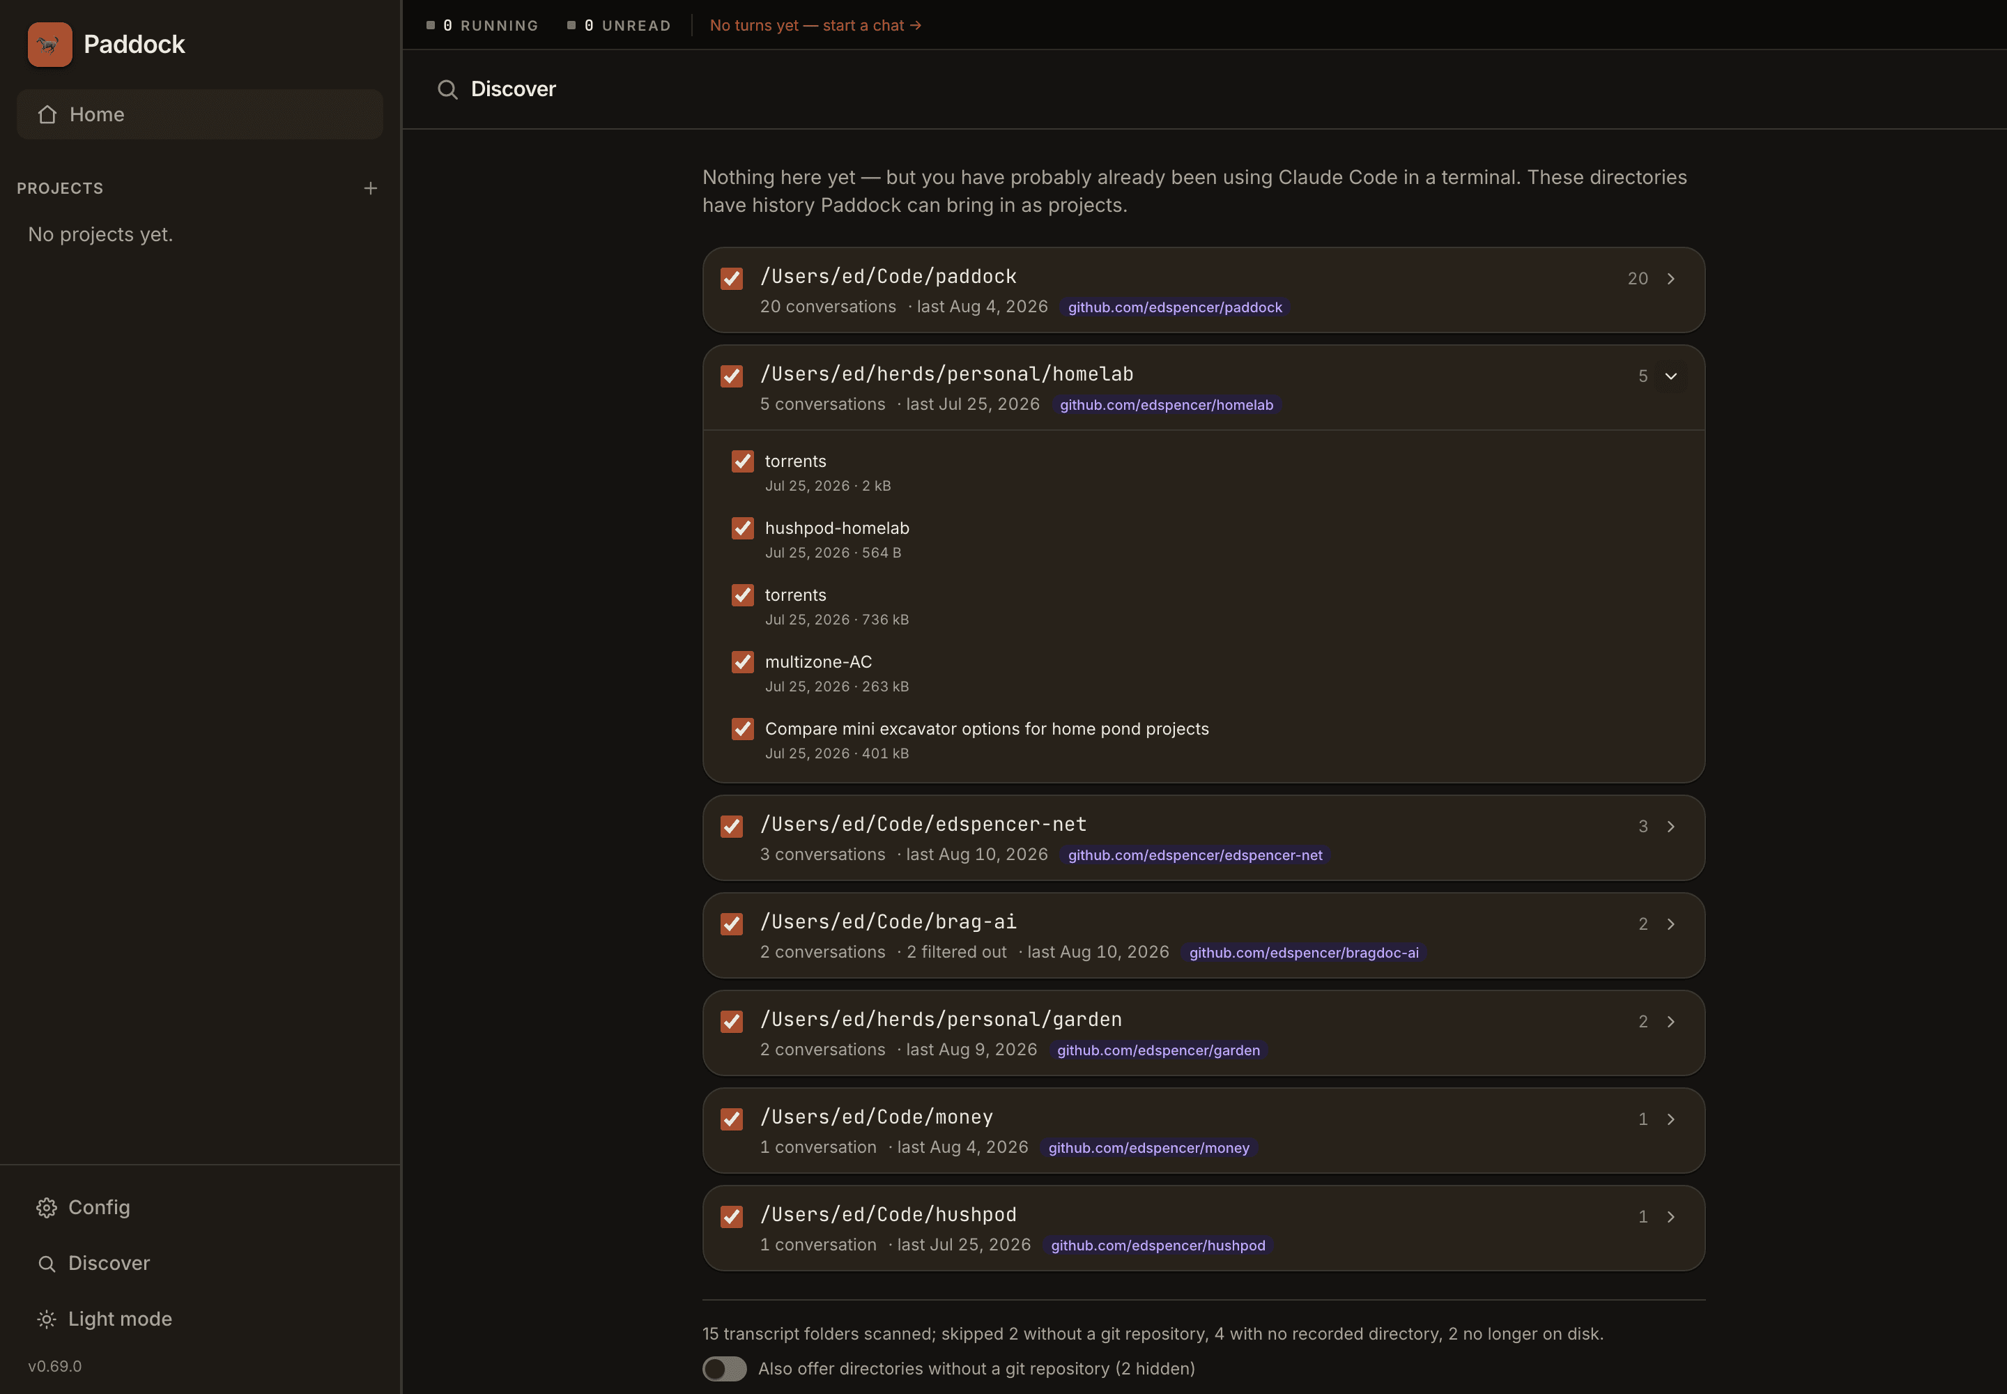Open the Home sidebar item
Image resolution: width=2007 pixels, height=1394 pixels.
point(200,114)
